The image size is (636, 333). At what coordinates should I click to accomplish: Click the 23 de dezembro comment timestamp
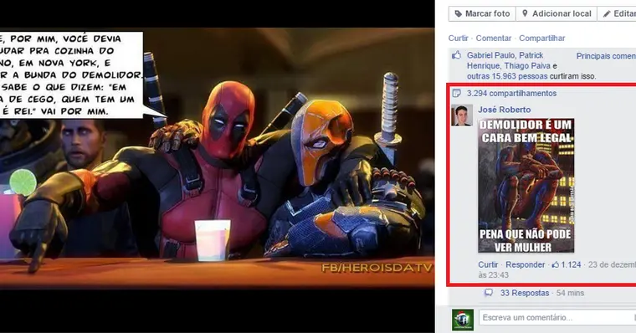tap(612, 264)
